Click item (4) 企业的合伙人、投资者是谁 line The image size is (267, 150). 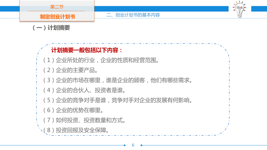tap(84, 90)
